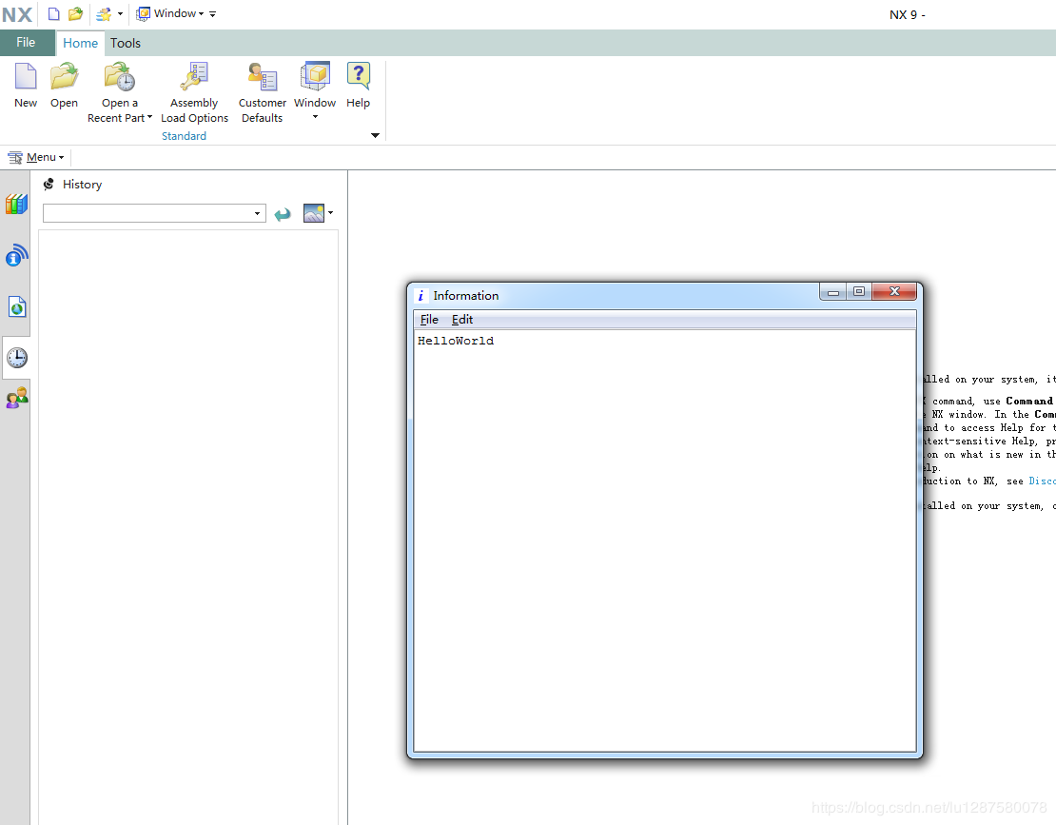
Task: Open the File tab
Action: [x=27, y=43]
